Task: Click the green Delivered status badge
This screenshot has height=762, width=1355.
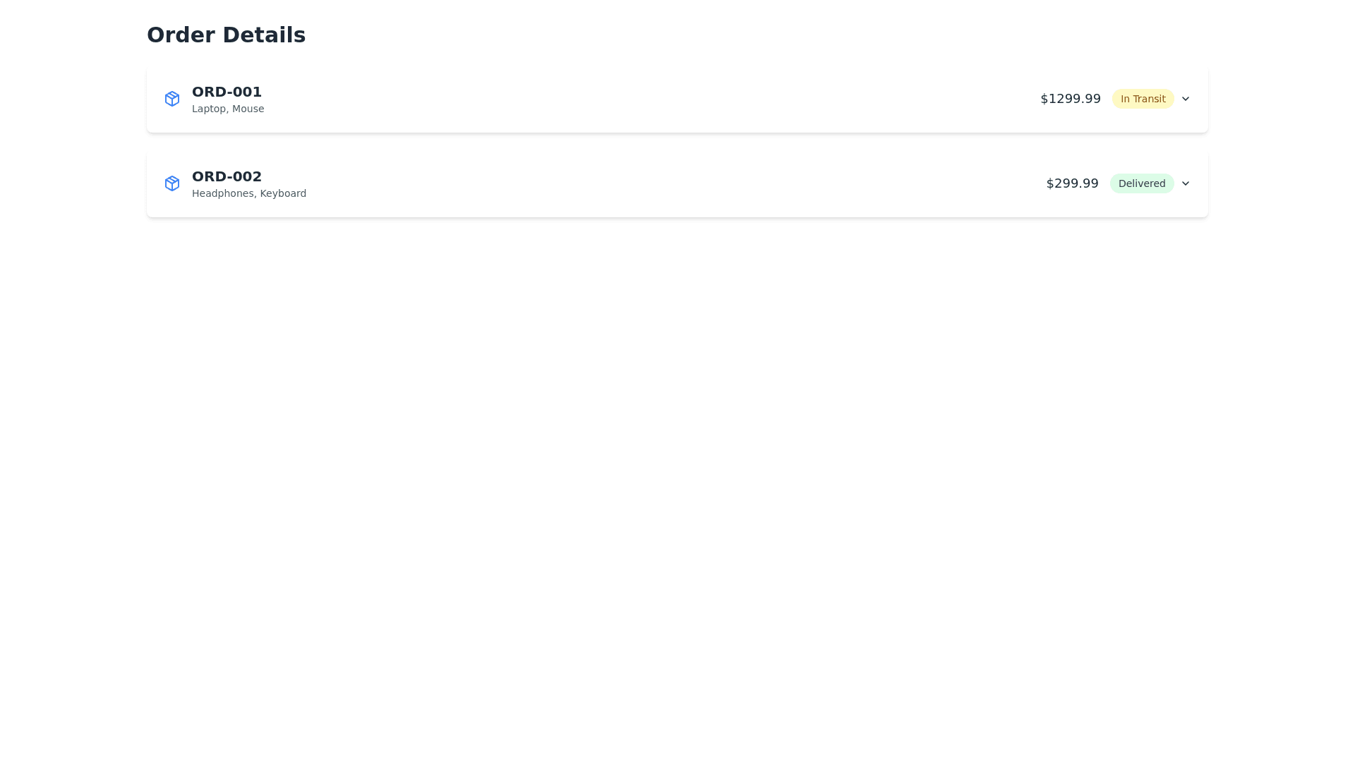Action: coord(1141,183)
